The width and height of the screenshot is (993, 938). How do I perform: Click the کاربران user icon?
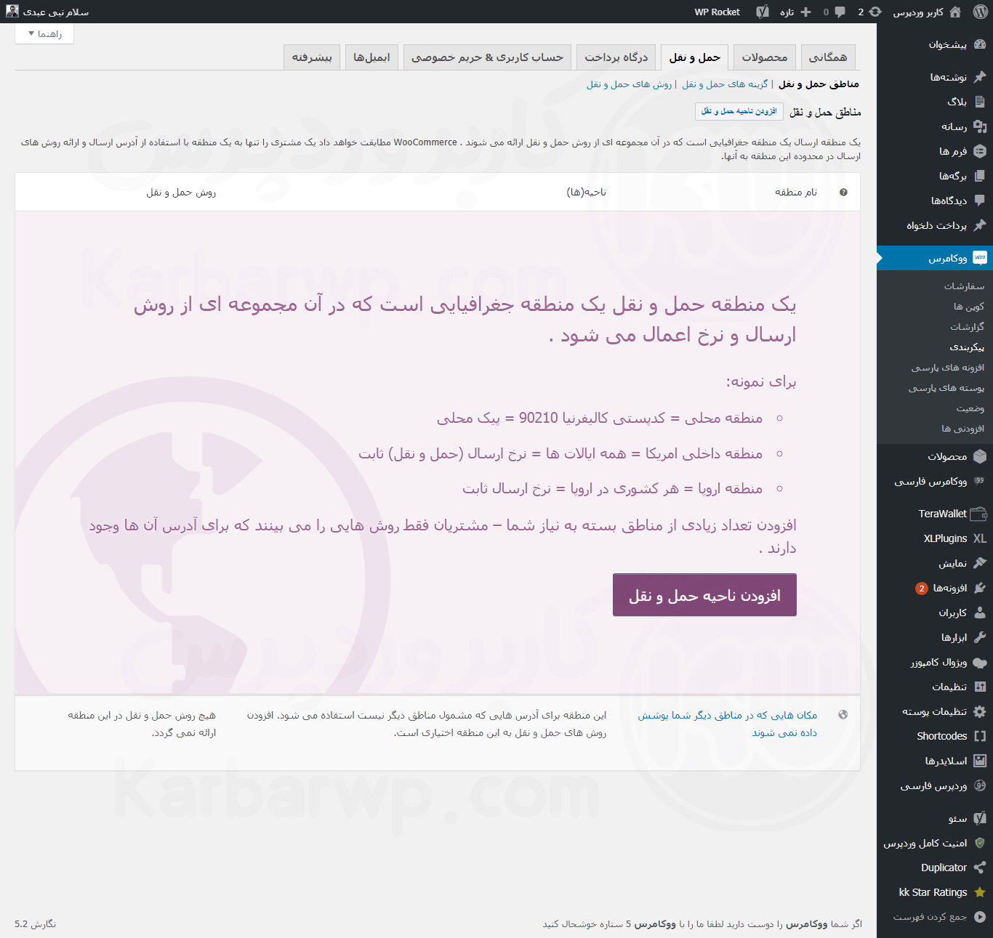click(980, 612)
